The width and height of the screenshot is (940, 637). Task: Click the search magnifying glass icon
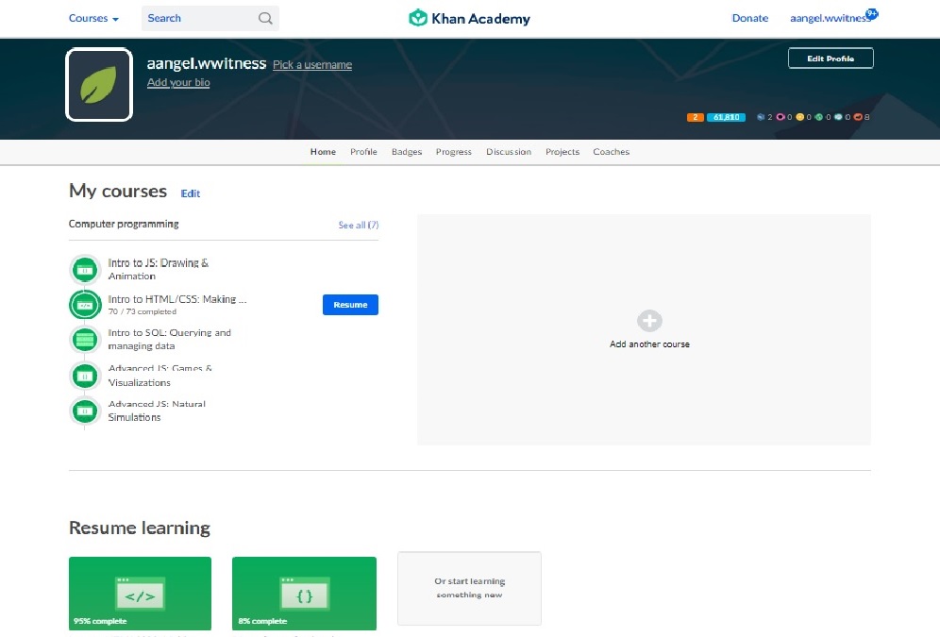tap(265, 18)
